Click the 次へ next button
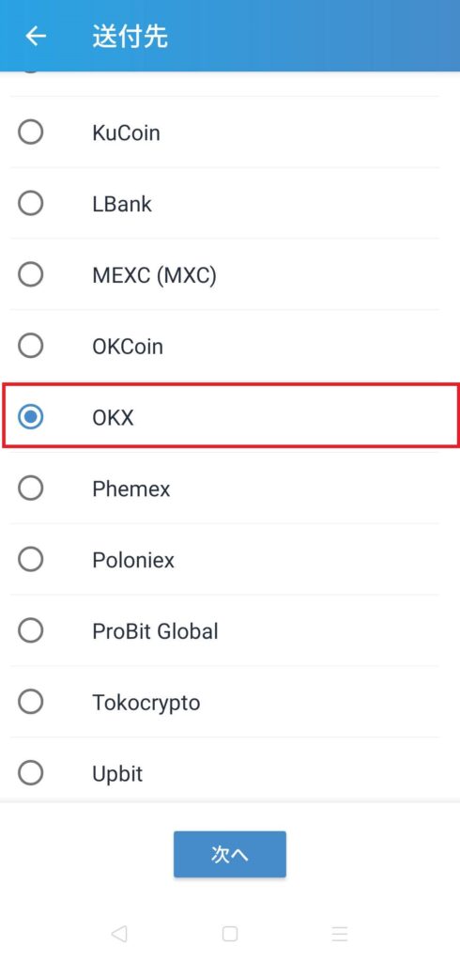This screenshot has width=460, height=962. (230, 854)
